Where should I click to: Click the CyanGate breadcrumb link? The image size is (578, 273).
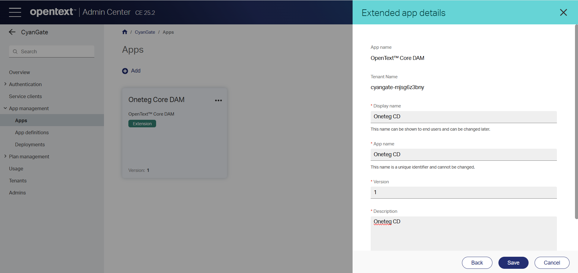pos(145,32)
